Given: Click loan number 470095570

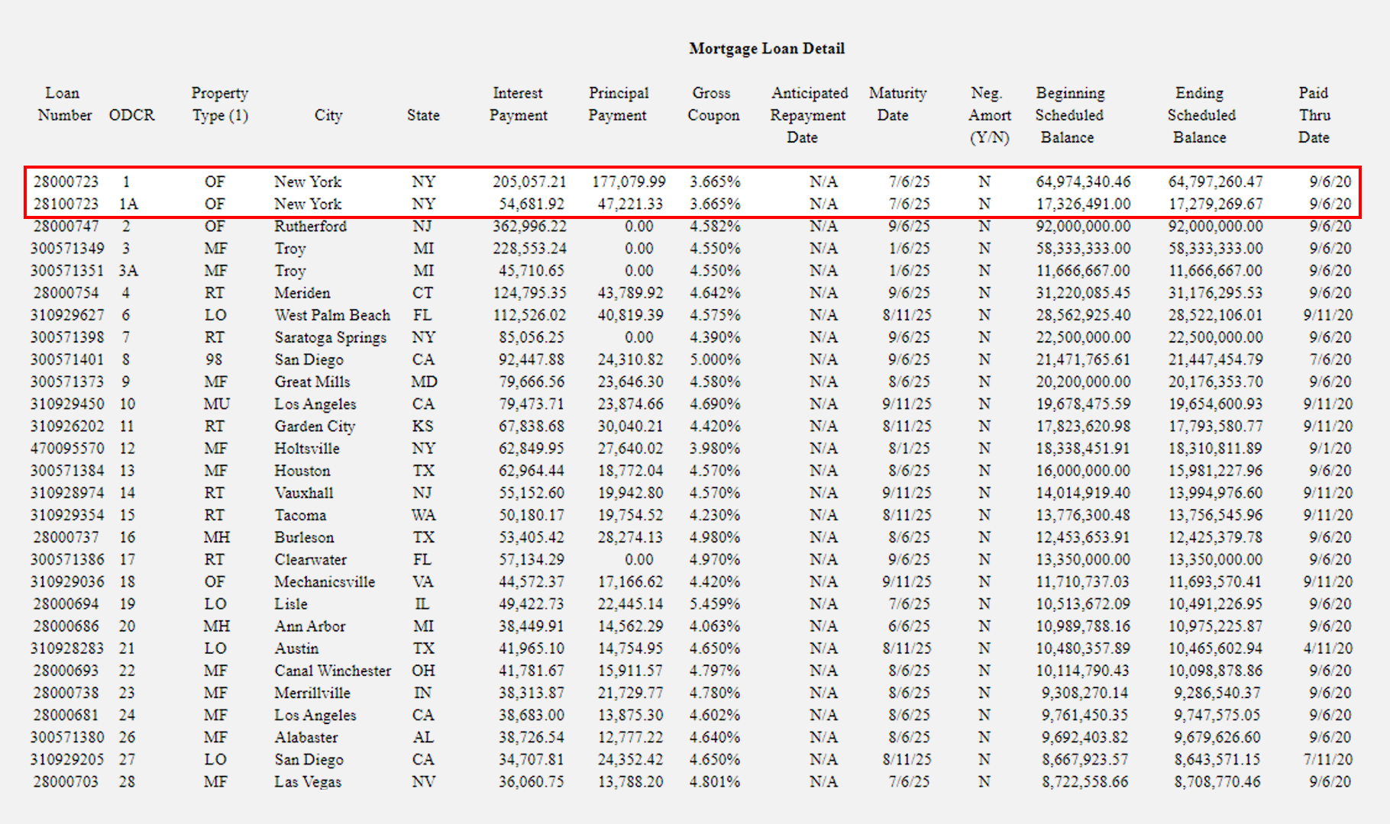Looking at the screenshot, I should pos(67,448).
